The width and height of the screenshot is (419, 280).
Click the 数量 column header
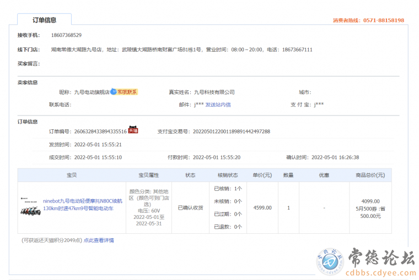click(288, 175)
